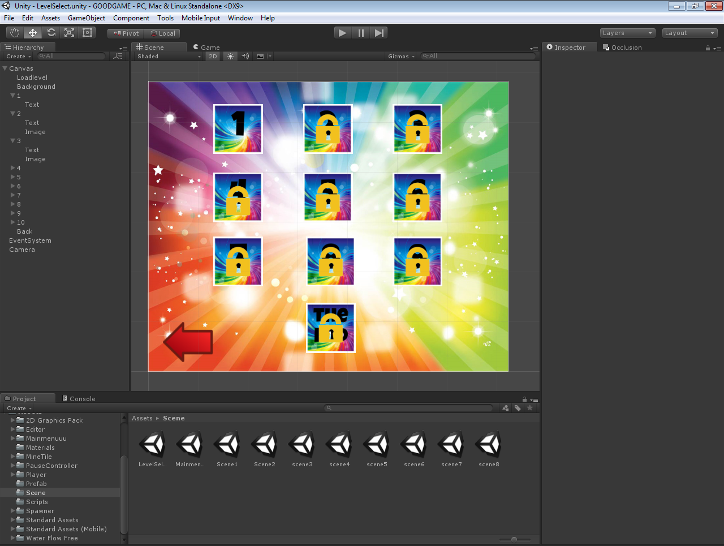The image size is (724, 546).
Task: Open the Window menu
Action: pyautogui.click(x=240, y=18)
